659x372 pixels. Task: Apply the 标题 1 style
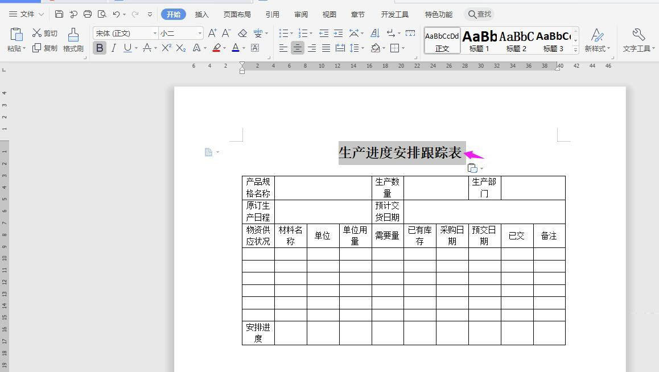tap(479, 41)
